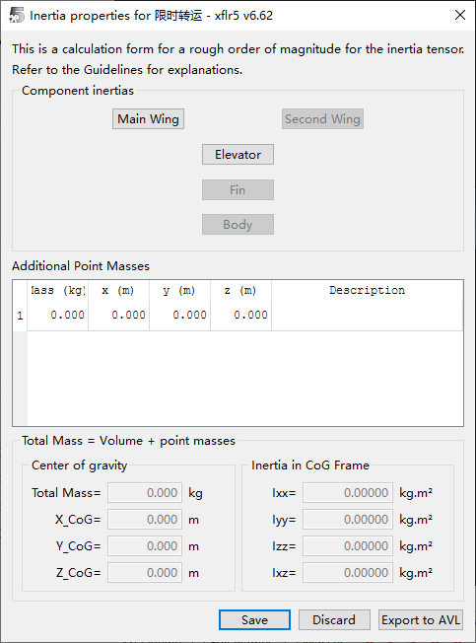Close the Inertia properties dialog
476x643 pixels.
pos(460,15)
